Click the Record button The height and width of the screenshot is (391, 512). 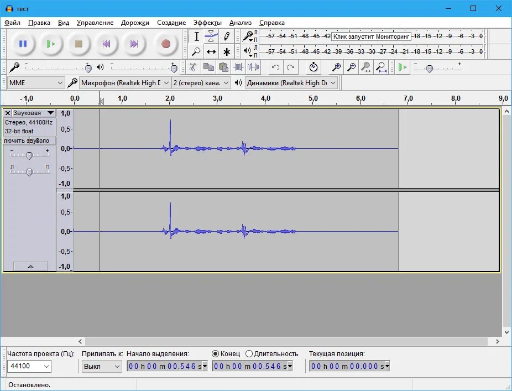pyautogui.click(x=166, y=44)
